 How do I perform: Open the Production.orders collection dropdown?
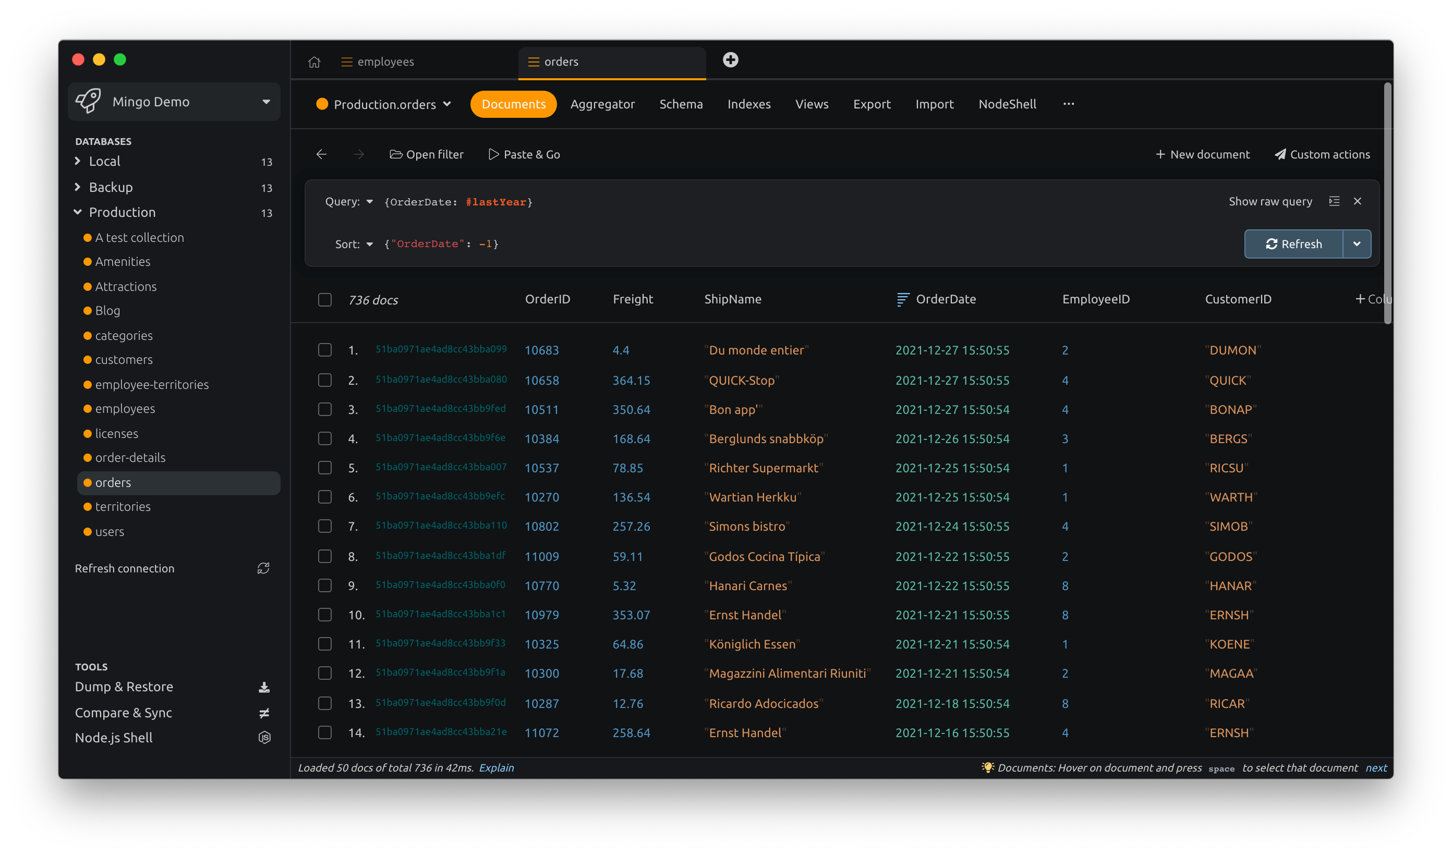pos(446,104)
